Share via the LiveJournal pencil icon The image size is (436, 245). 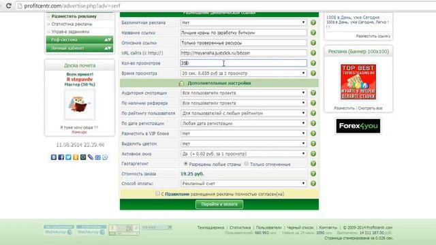(x=91, y=157)
